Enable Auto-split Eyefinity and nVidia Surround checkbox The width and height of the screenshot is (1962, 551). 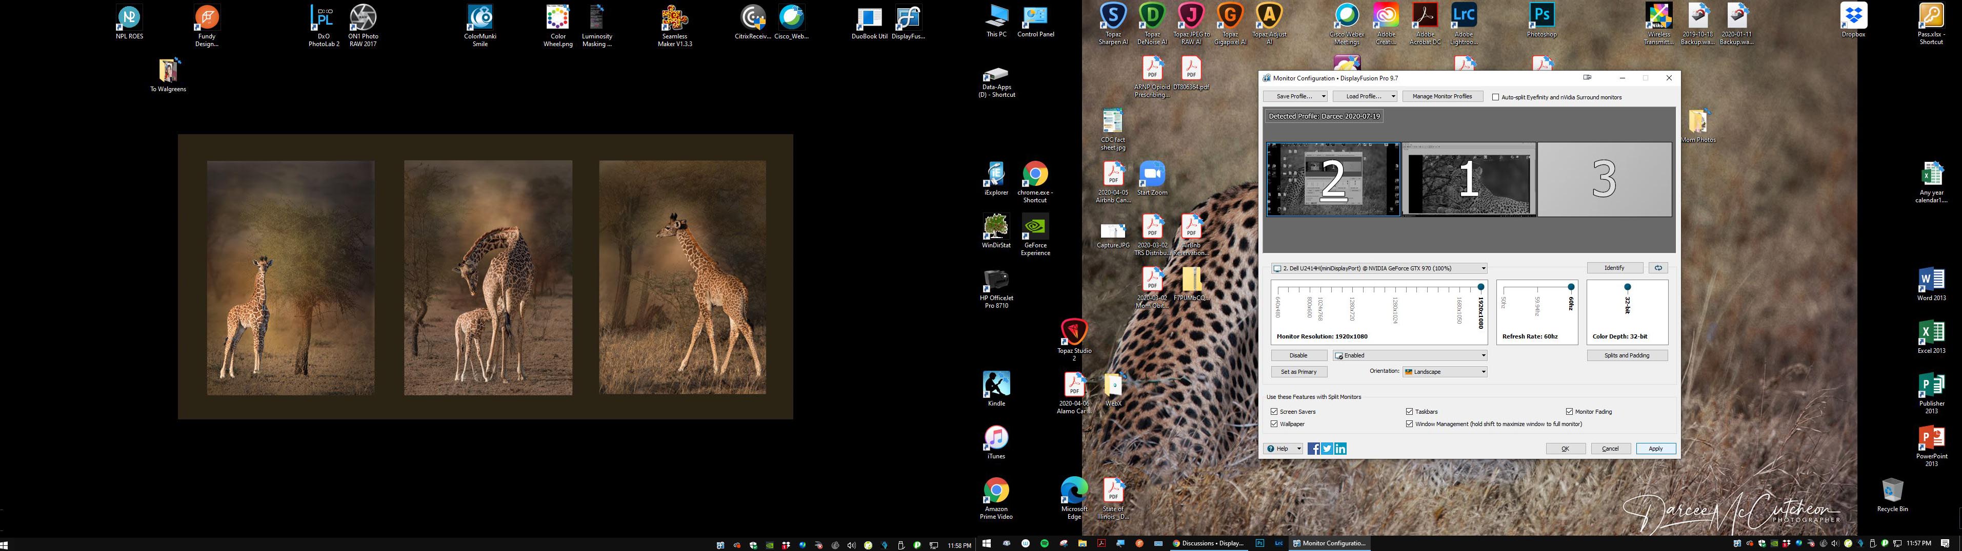click(1495, 97)
